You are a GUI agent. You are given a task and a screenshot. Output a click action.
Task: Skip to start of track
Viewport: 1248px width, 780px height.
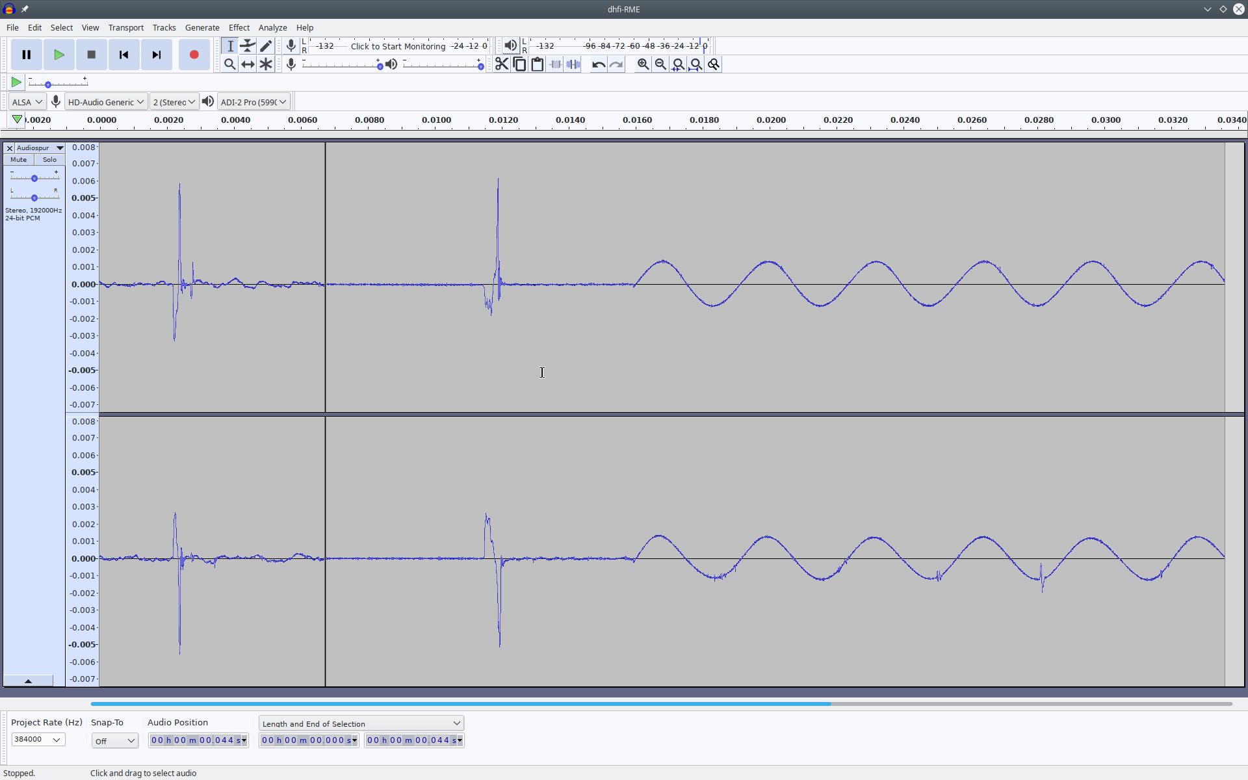point(124,55)
